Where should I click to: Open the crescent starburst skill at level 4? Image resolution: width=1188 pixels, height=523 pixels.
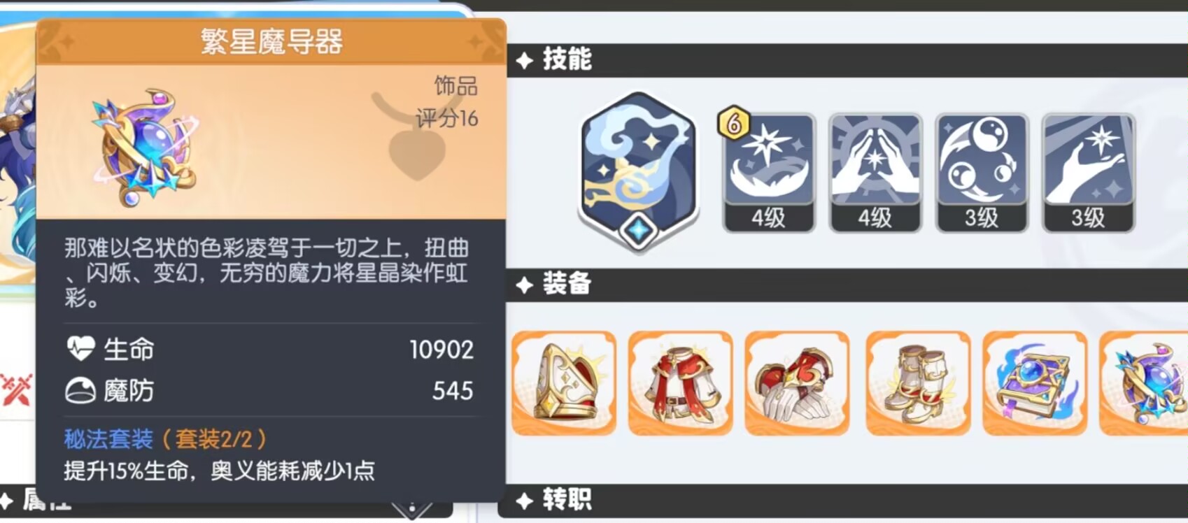(x=768, y=173)
